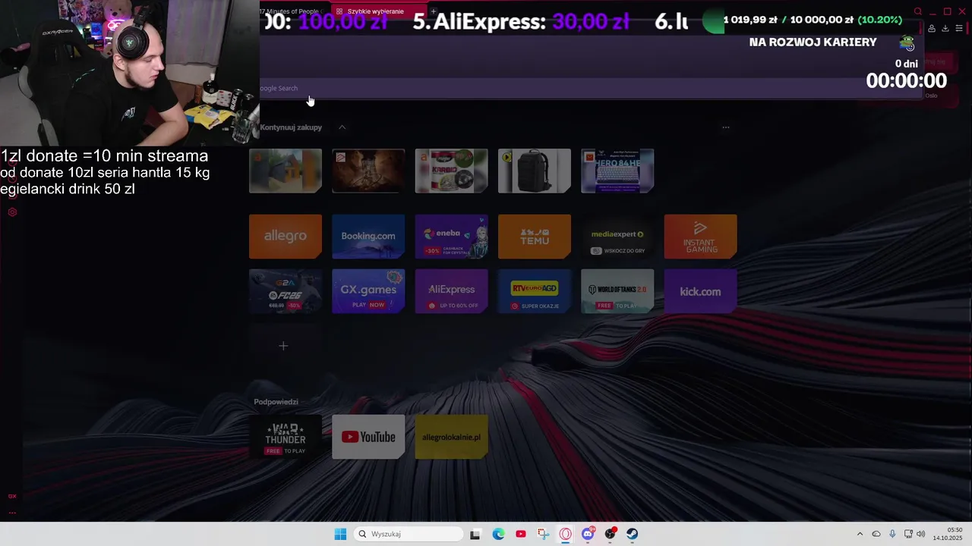Switch to the 17 Minutes of People tab
Viewport: 972px width, 546px height.
[292, 11]
